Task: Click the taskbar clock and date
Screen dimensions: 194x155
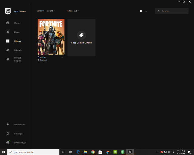Action: pyautogui.click(x=181, y=152)
